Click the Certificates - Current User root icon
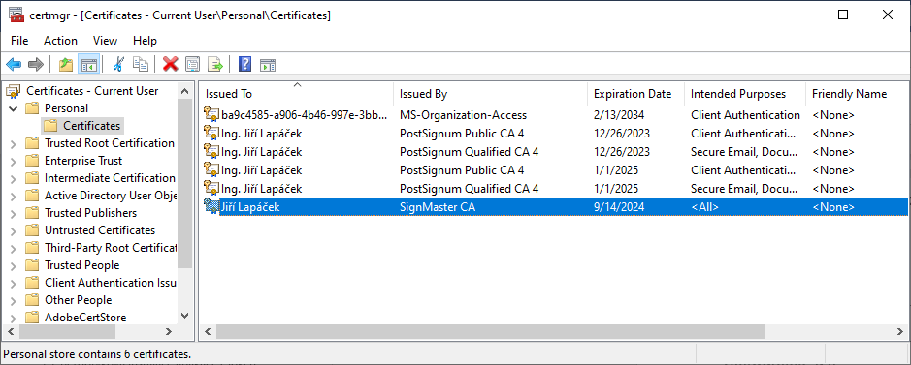The image size is (911, 365). [x=14, y=91]
